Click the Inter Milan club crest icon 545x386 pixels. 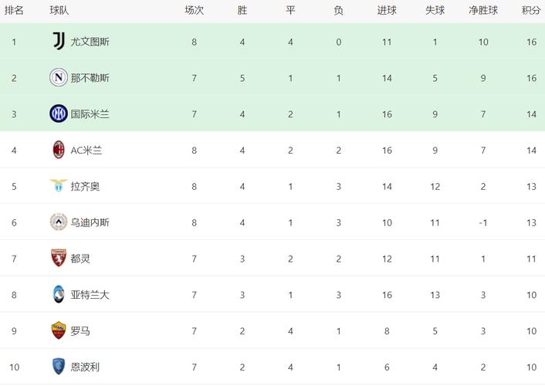[x=59, y=113]
